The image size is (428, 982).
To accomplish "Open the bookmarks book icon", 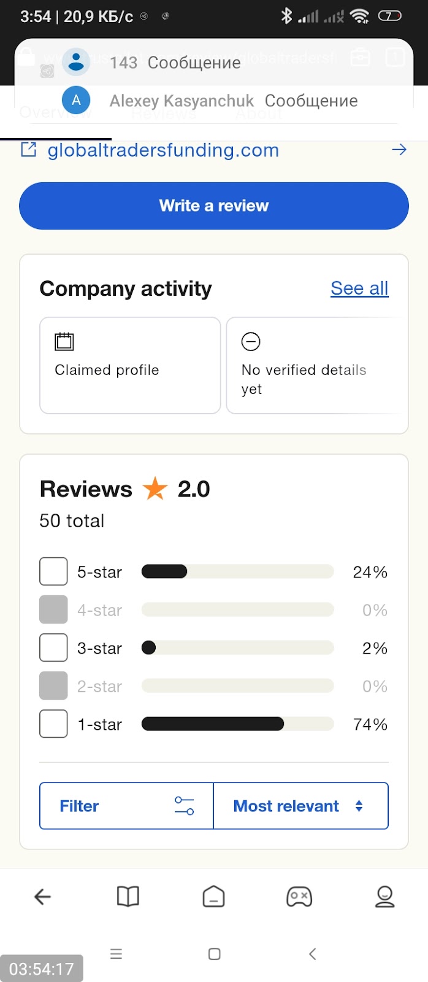I will 128,897.
